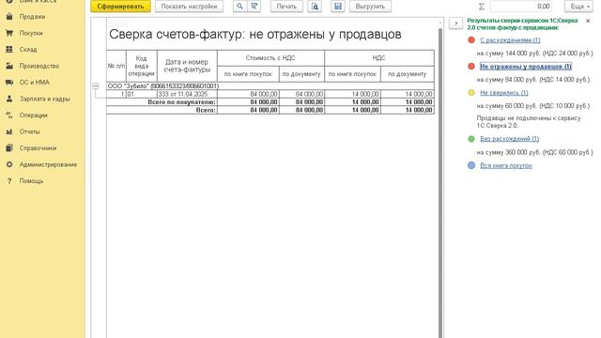This screenshot has width=601, height=338.
Task: Click the Зарплата и кадры person icon
Action: pos(9,99)
